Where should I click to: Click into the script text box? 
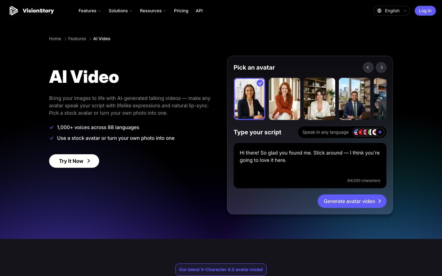[310, 166]
